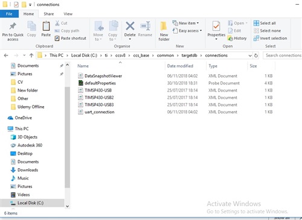Click the Pin to Quick access icon
This screenshot has height=220, width=302.
pyautogui.click(x=13, y=27)
